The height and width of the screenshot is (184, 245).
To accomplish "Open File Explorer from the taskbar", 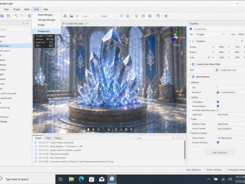I will [71, 179].
